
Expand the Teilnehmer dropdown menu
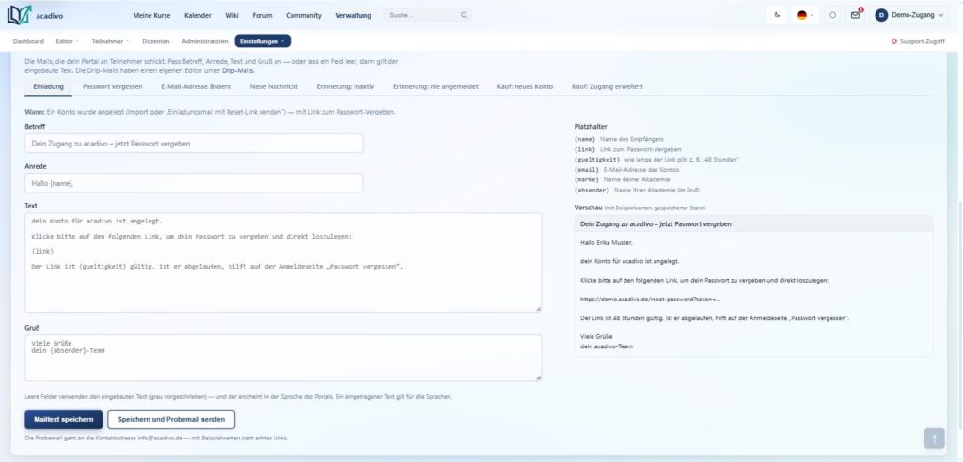pos(111,41)
